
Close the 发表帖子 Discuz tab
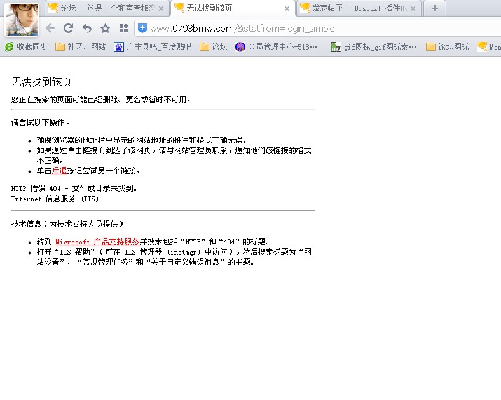click(x=413, y=9)
